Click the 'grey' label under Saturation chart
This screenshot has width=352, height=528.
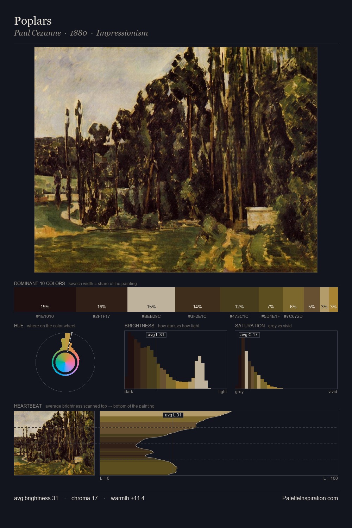point(239,392)
